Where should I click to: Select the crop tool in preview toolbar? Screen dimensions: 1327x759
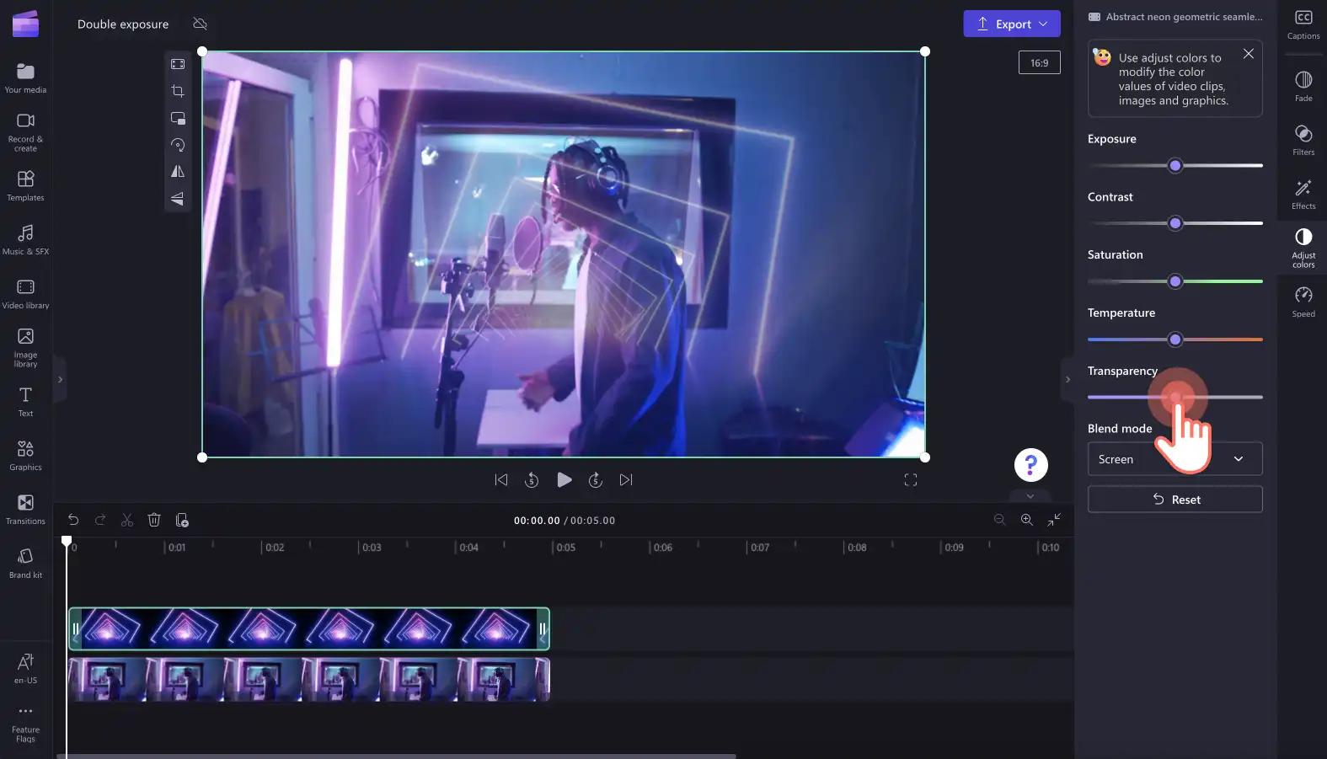click(x=178, y=91)
